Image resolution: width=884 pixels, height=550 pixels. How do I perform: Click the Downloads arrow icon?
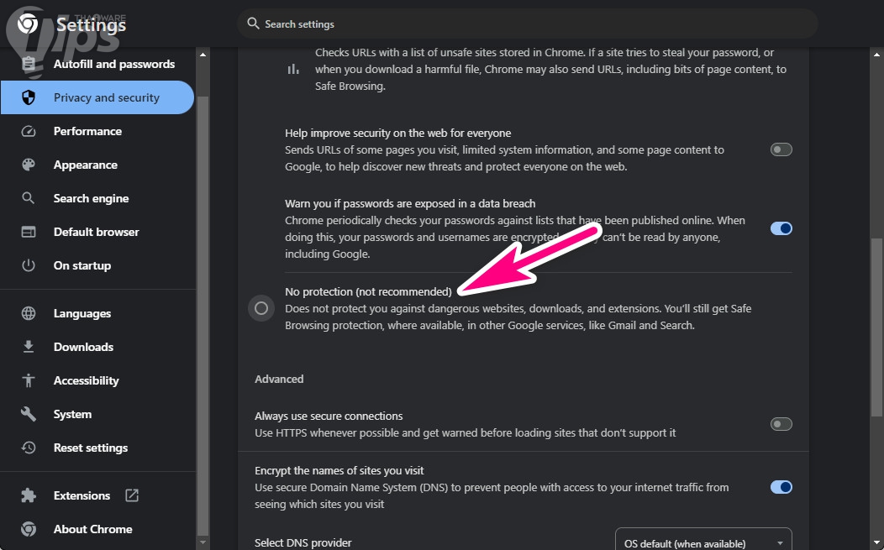[x=29, y=347]
